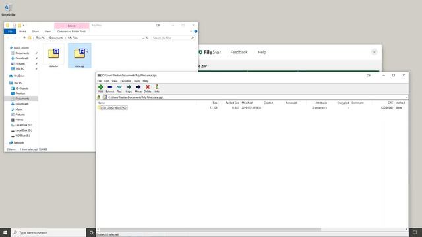Open the View tab in Explorer ribbon
422x237 pixels.
[x=47, y=32]
